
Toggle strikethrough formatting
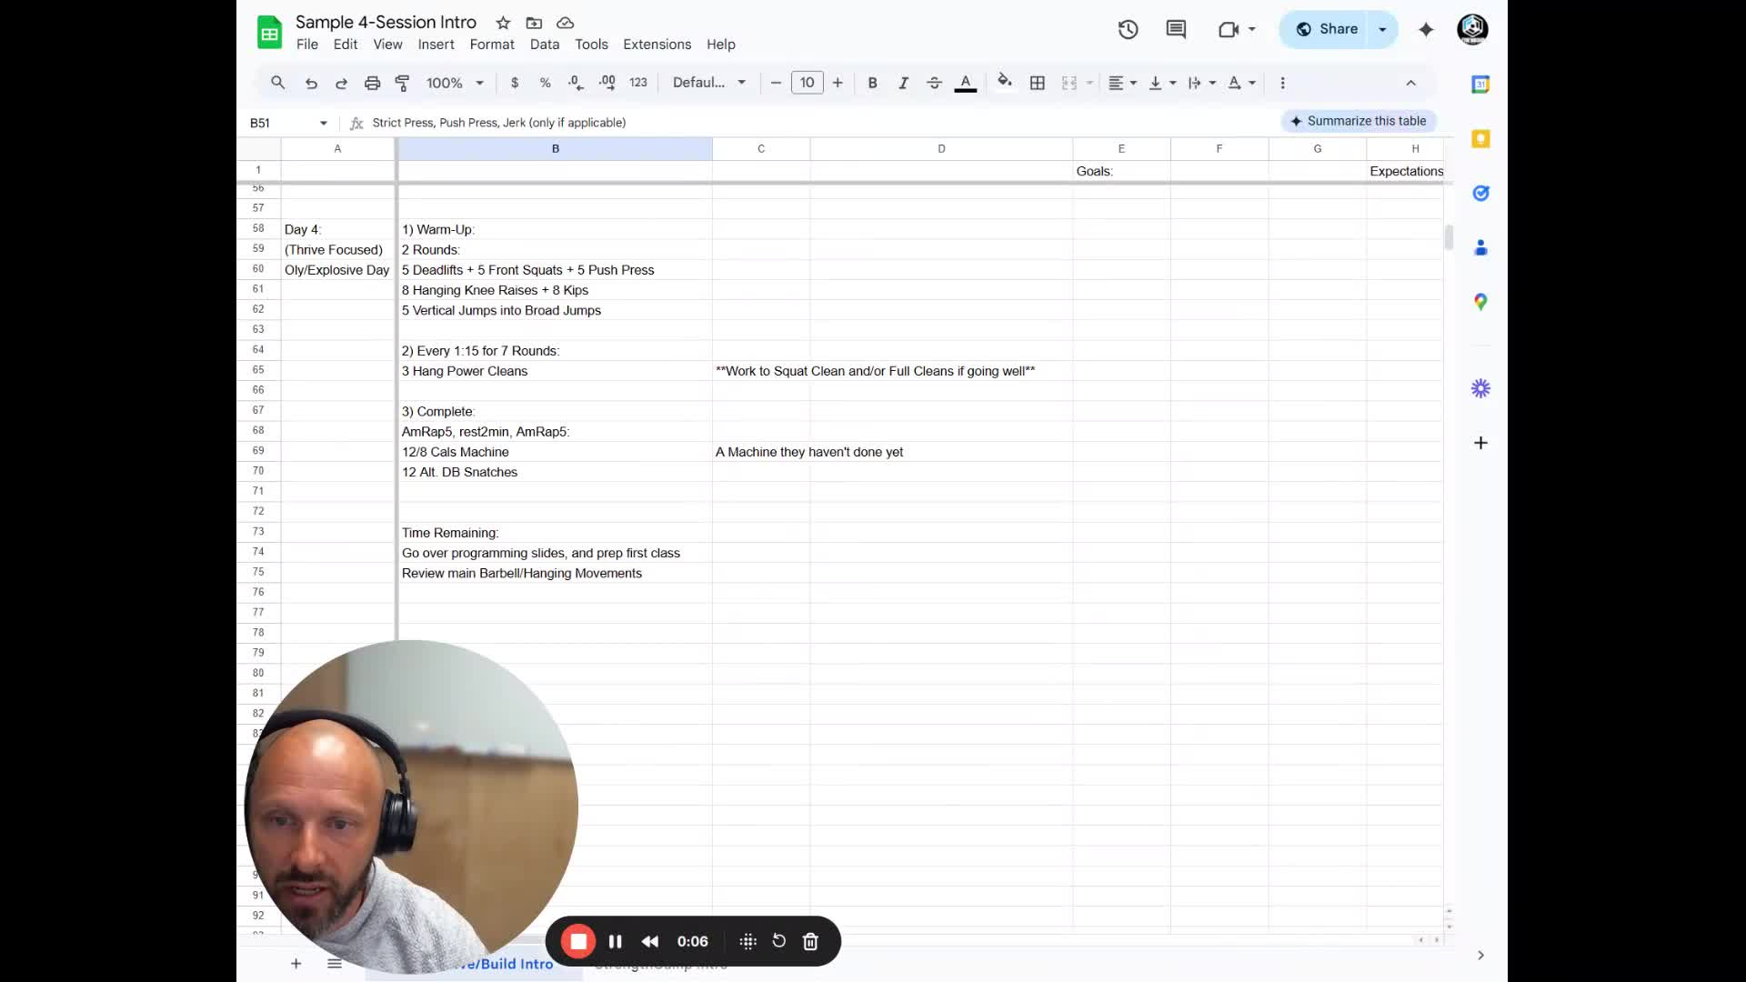tap(934, 83)
